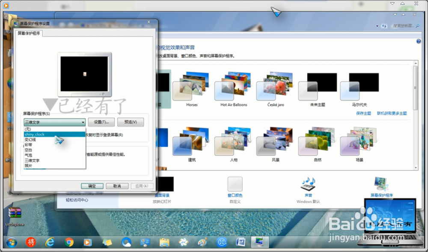This screenshot has width=428, height=252.
Task: Click the video player logo at top-left
Action: [6, 5]
